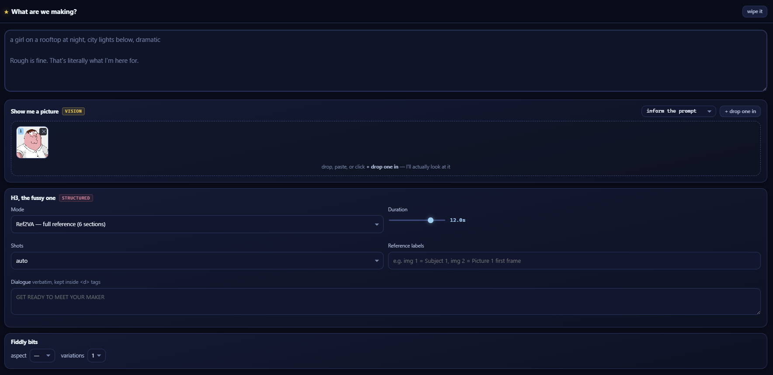Click the variations label

pos(73,356)
